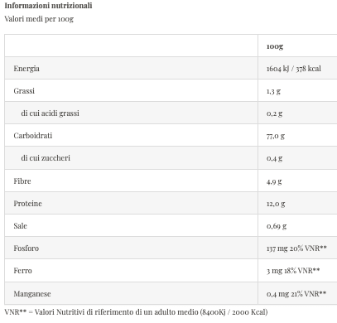Click the 4,9 g fibre value

(274, 181)
